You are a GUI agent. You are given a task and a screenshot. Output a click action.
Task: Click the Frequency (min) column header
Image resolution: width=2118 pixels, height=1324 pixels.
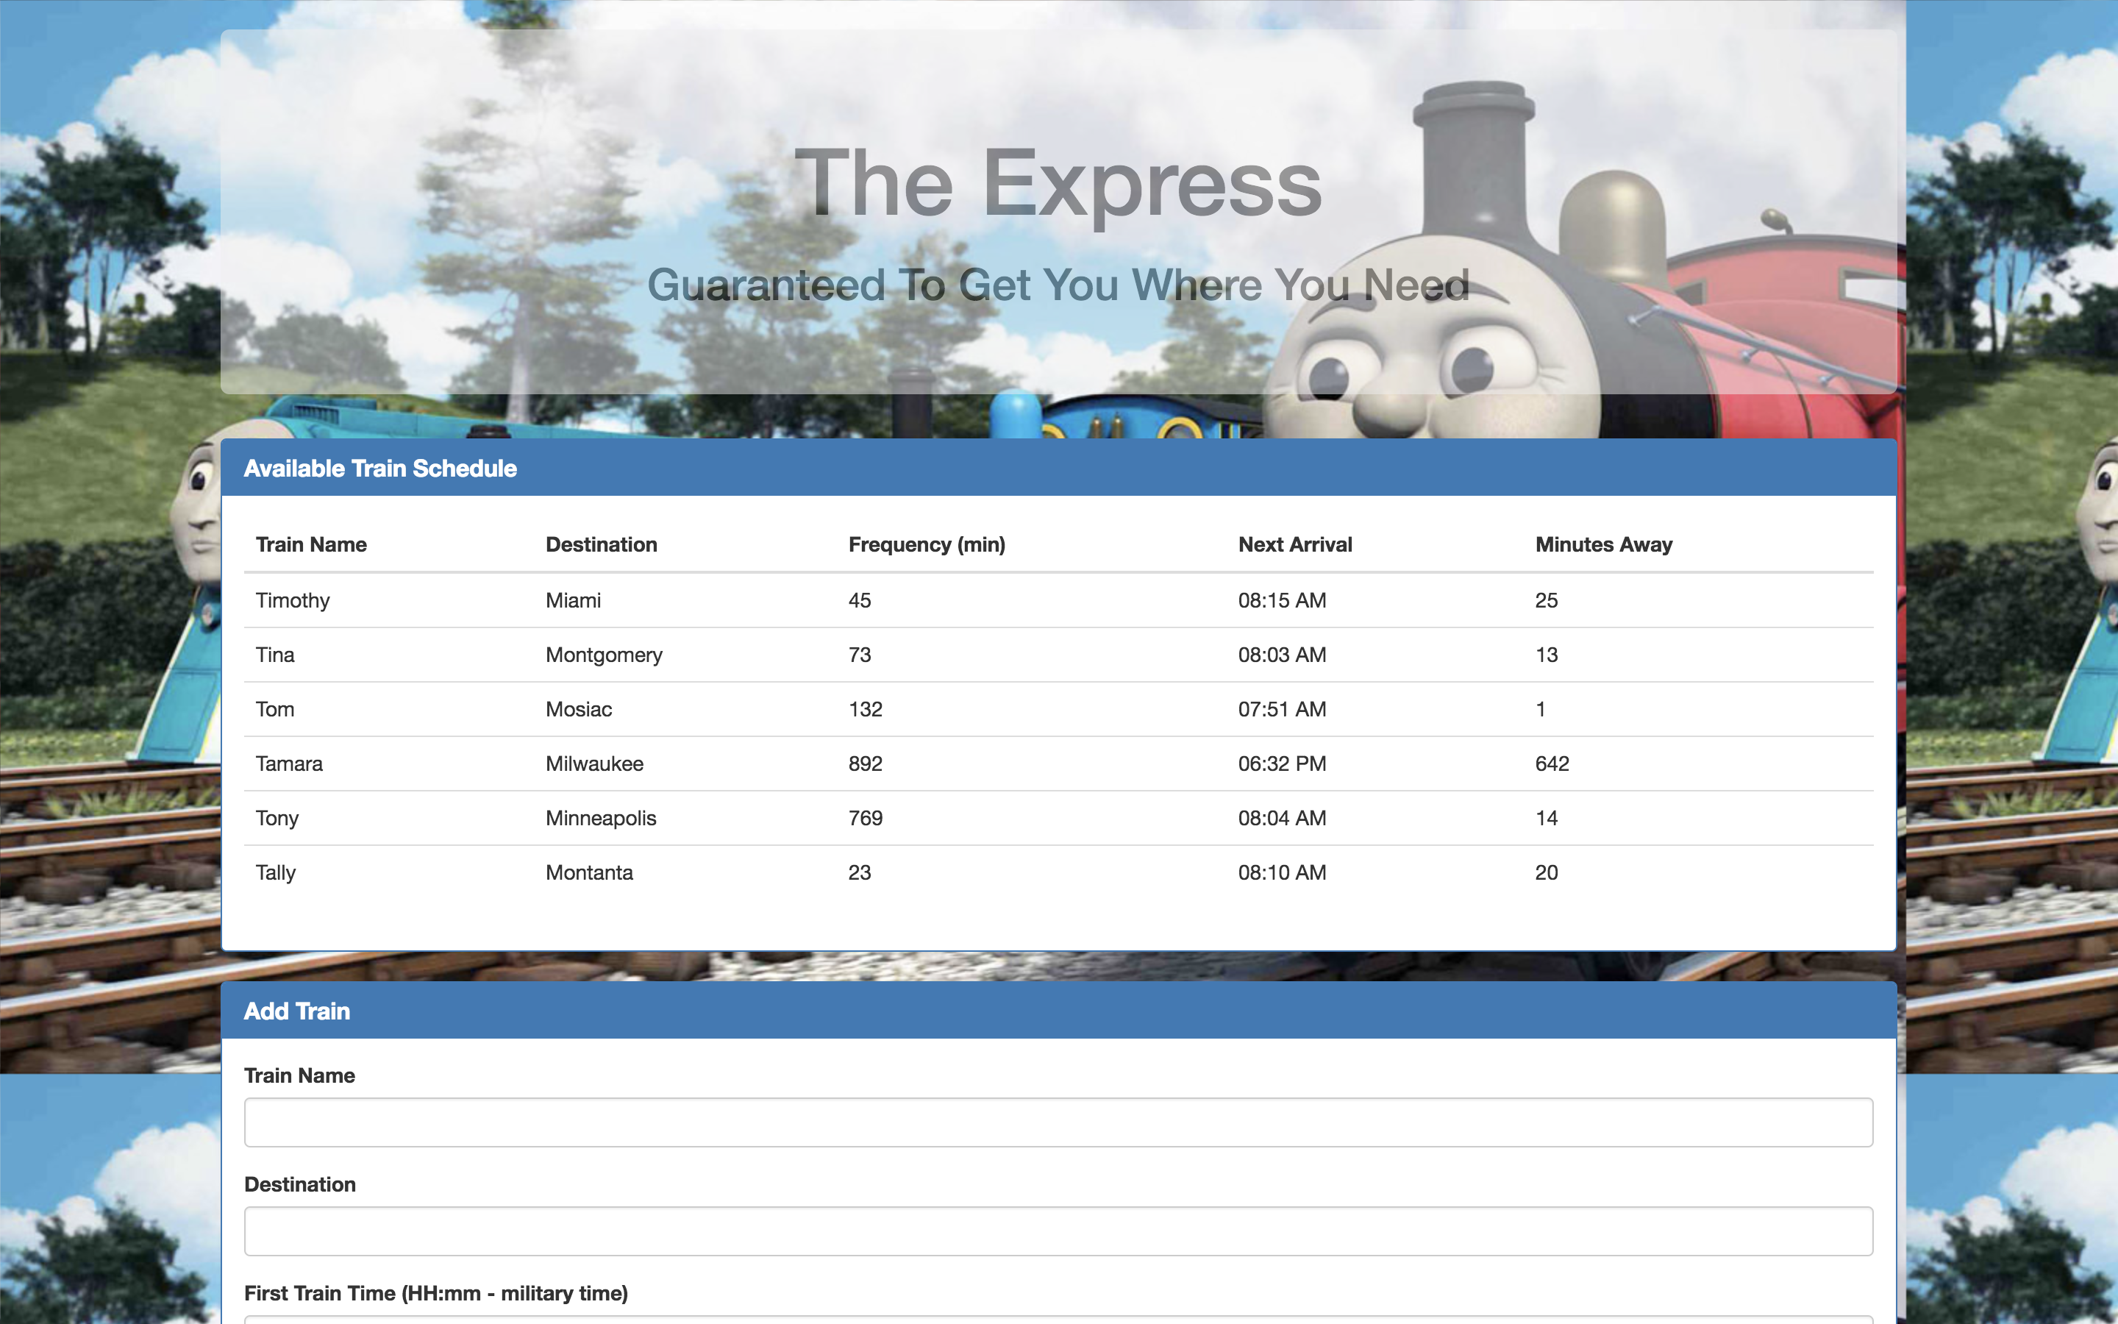(x=927, y=544)
